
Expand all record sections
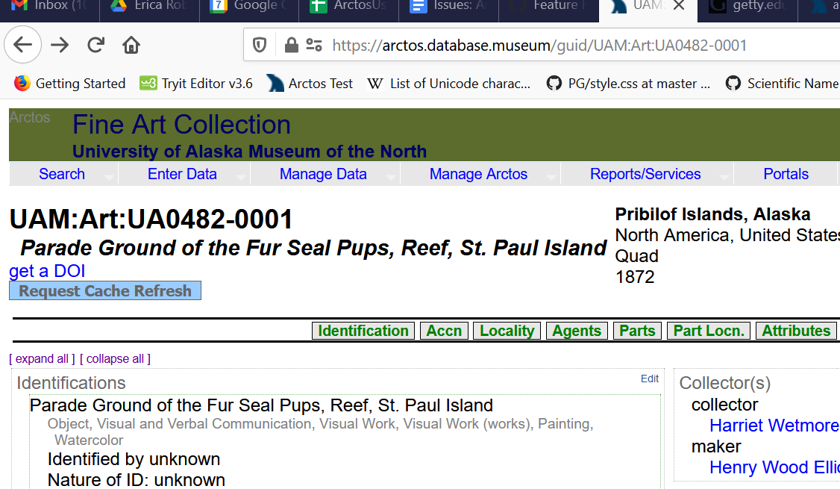[x=42, y=358]
